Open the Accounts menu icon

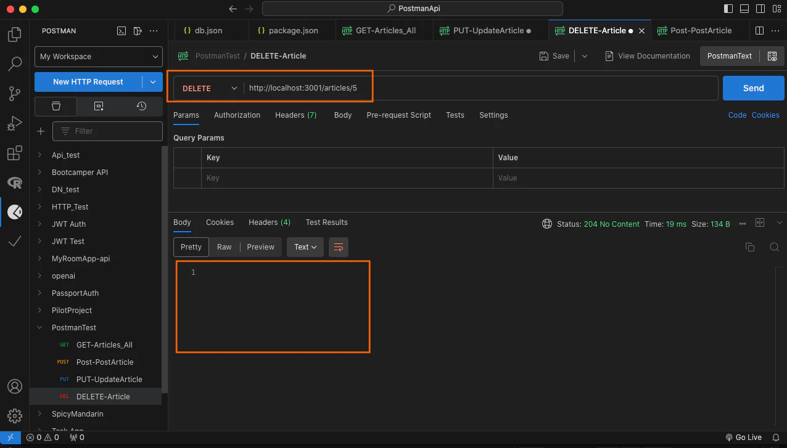tap(14, 386)
